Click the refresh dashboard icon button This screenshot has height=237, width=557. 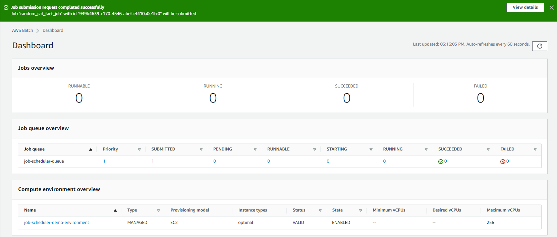tap(540, 46)
